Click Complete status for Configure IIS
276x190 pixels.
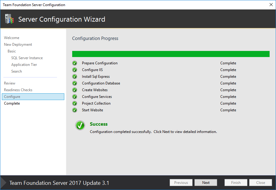pos(228,70)
